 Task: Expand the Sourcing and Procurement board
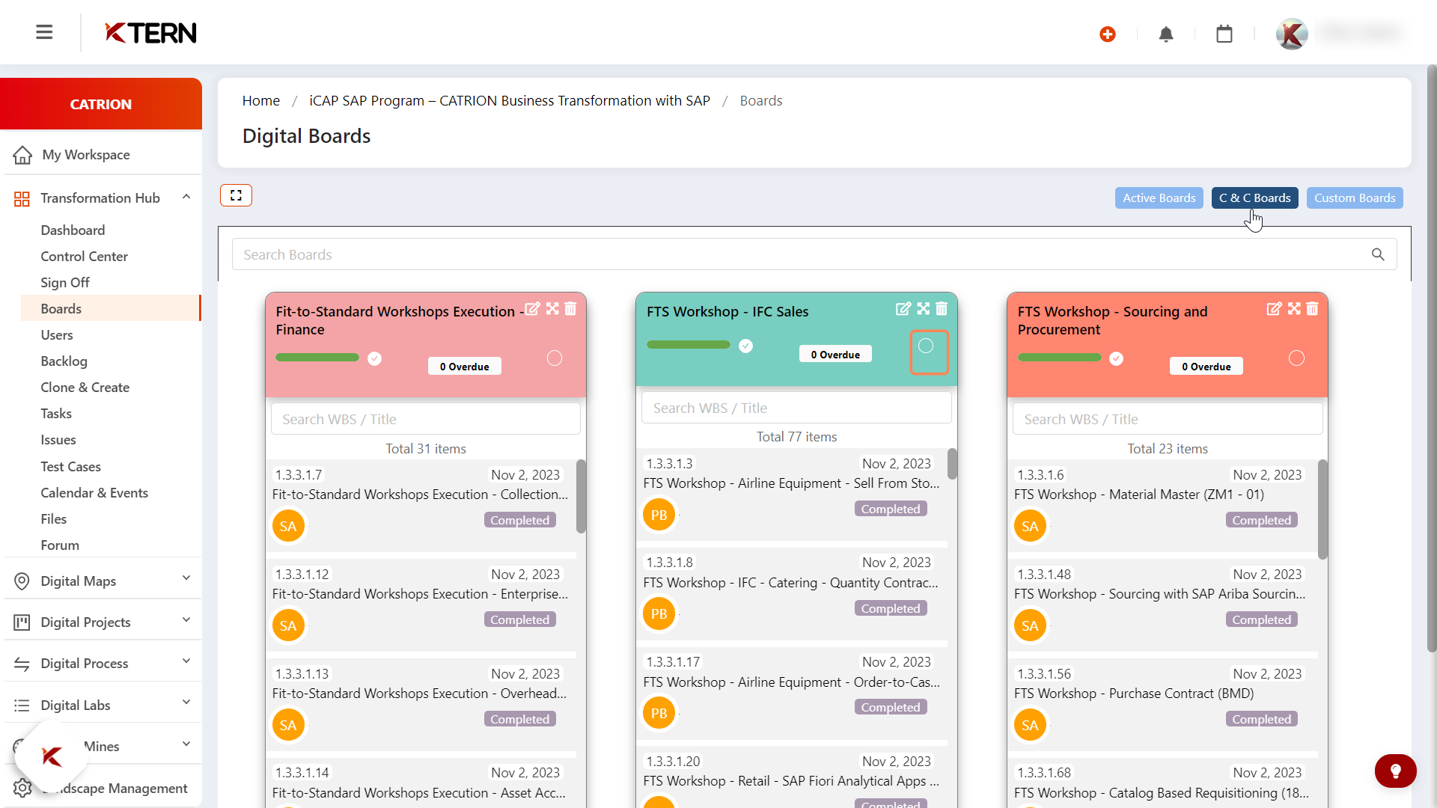click(x=1294, y=309)
